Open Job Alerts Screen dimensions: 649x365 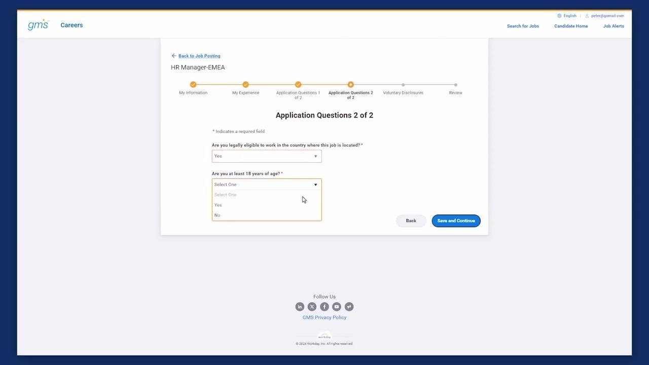(614, 26)
